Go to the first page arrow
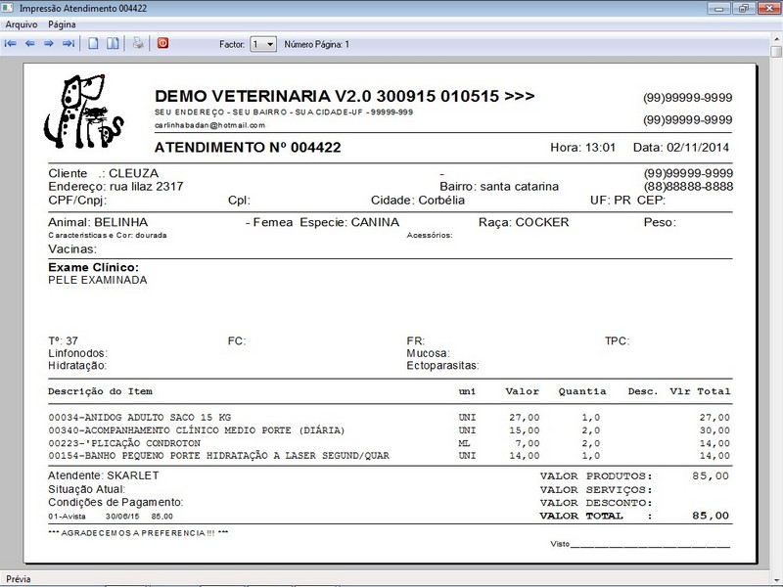Screen dimensions: 783x587 point(11,44)
